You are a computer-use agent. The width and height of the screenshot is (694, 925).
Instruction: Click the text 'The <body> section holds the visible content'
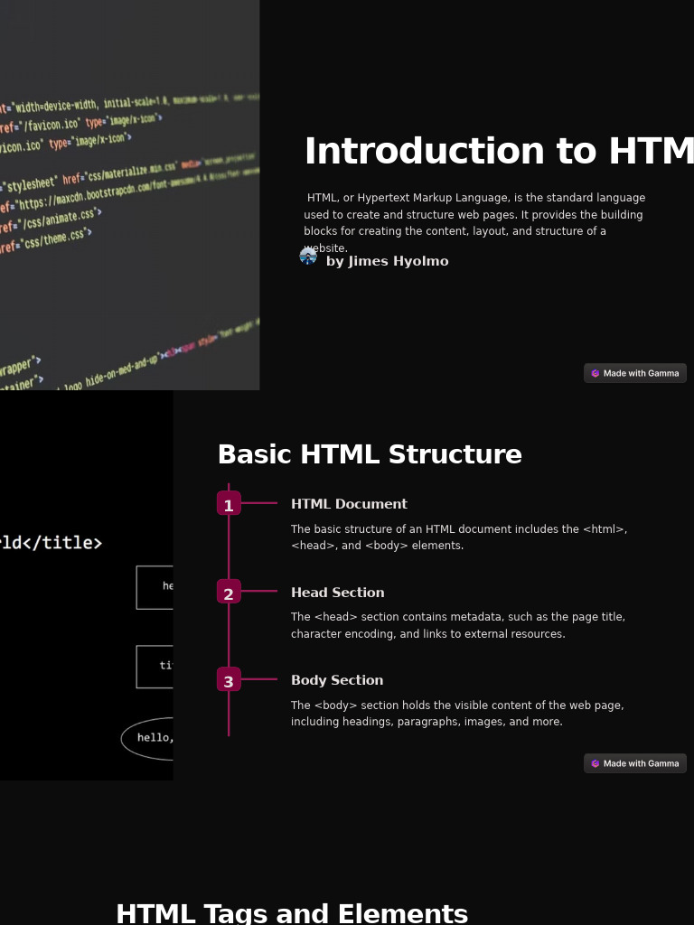click(457, 714)
